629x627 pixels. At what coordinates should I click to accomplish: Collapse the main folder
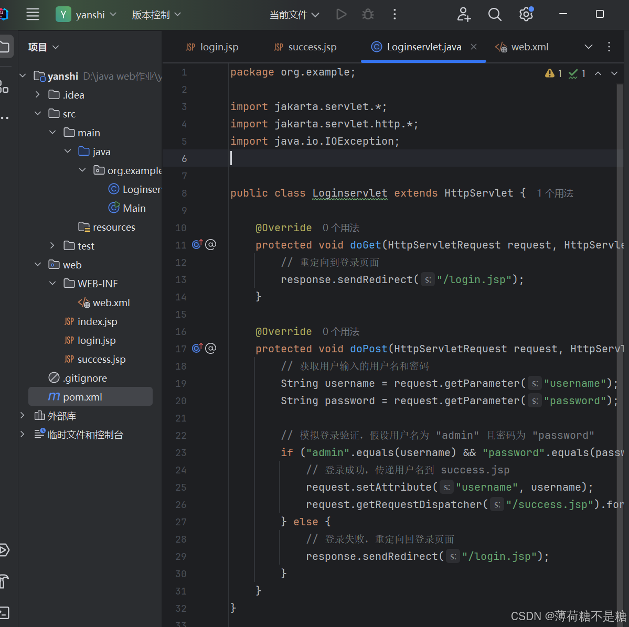52,132
